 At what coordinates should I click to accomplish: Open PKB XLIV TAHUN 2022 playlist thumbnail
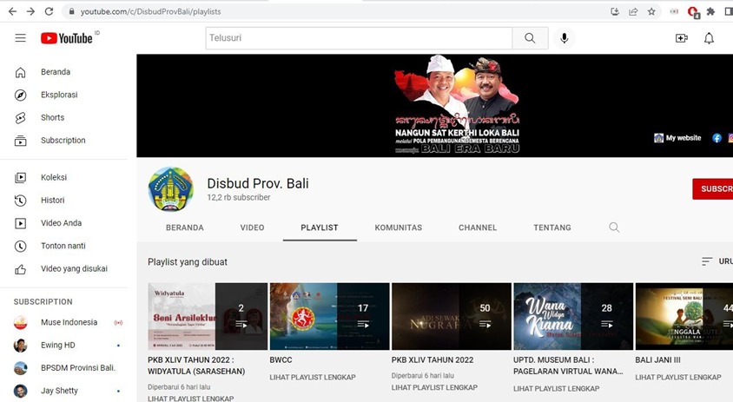coord(451,316)
